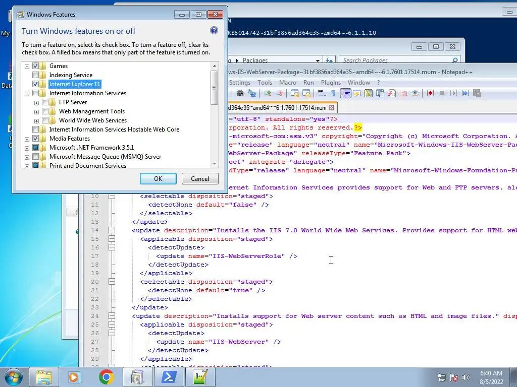Switch to PowerShell from the taskbar
This screenshot has width=517, height=387.
(169, 377)
